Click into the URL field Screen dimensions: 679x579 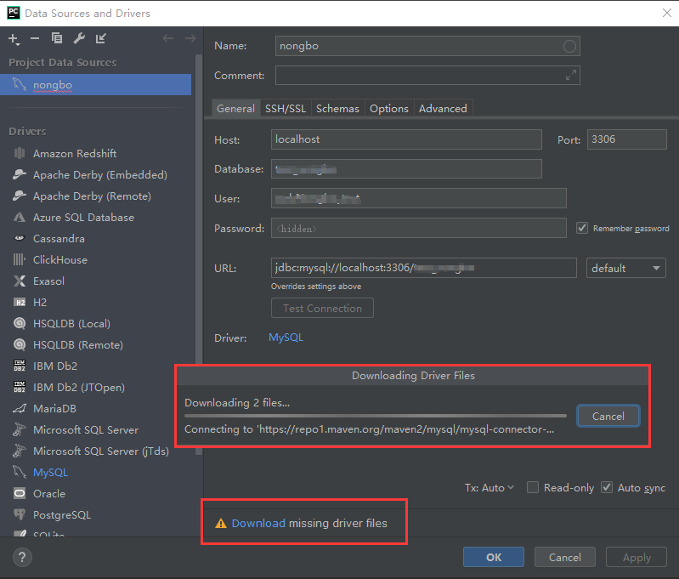point(423,268)
